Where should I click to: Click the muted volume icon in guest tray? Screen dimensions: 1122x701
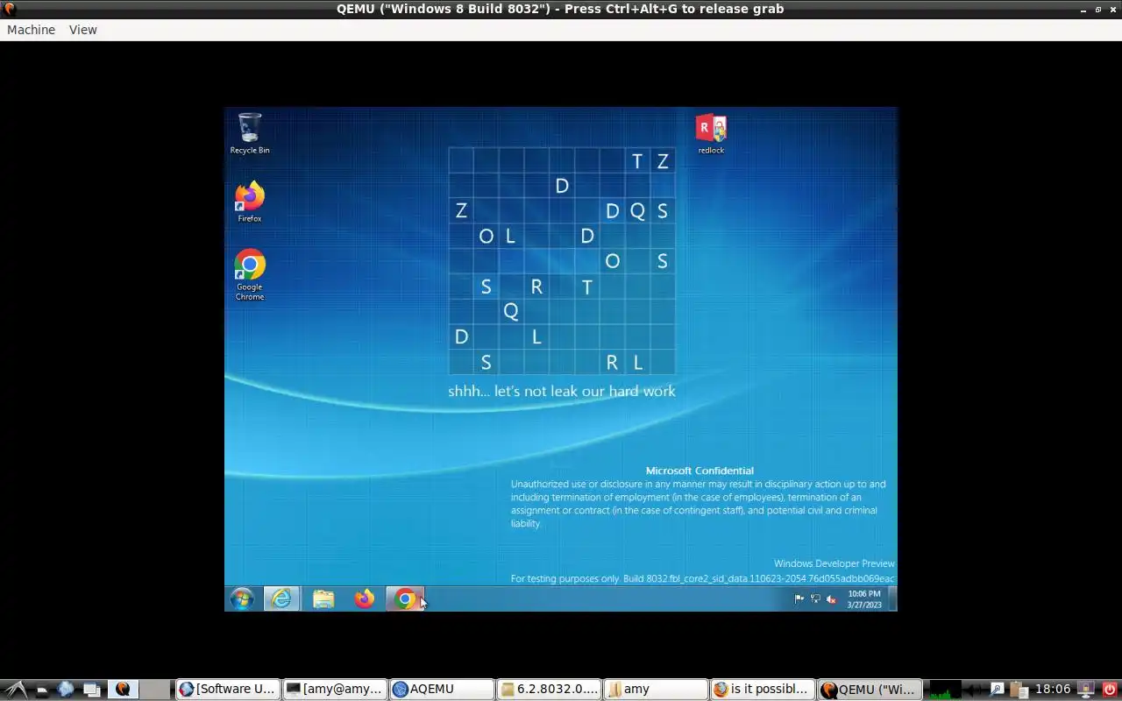(x=831, y=599)
